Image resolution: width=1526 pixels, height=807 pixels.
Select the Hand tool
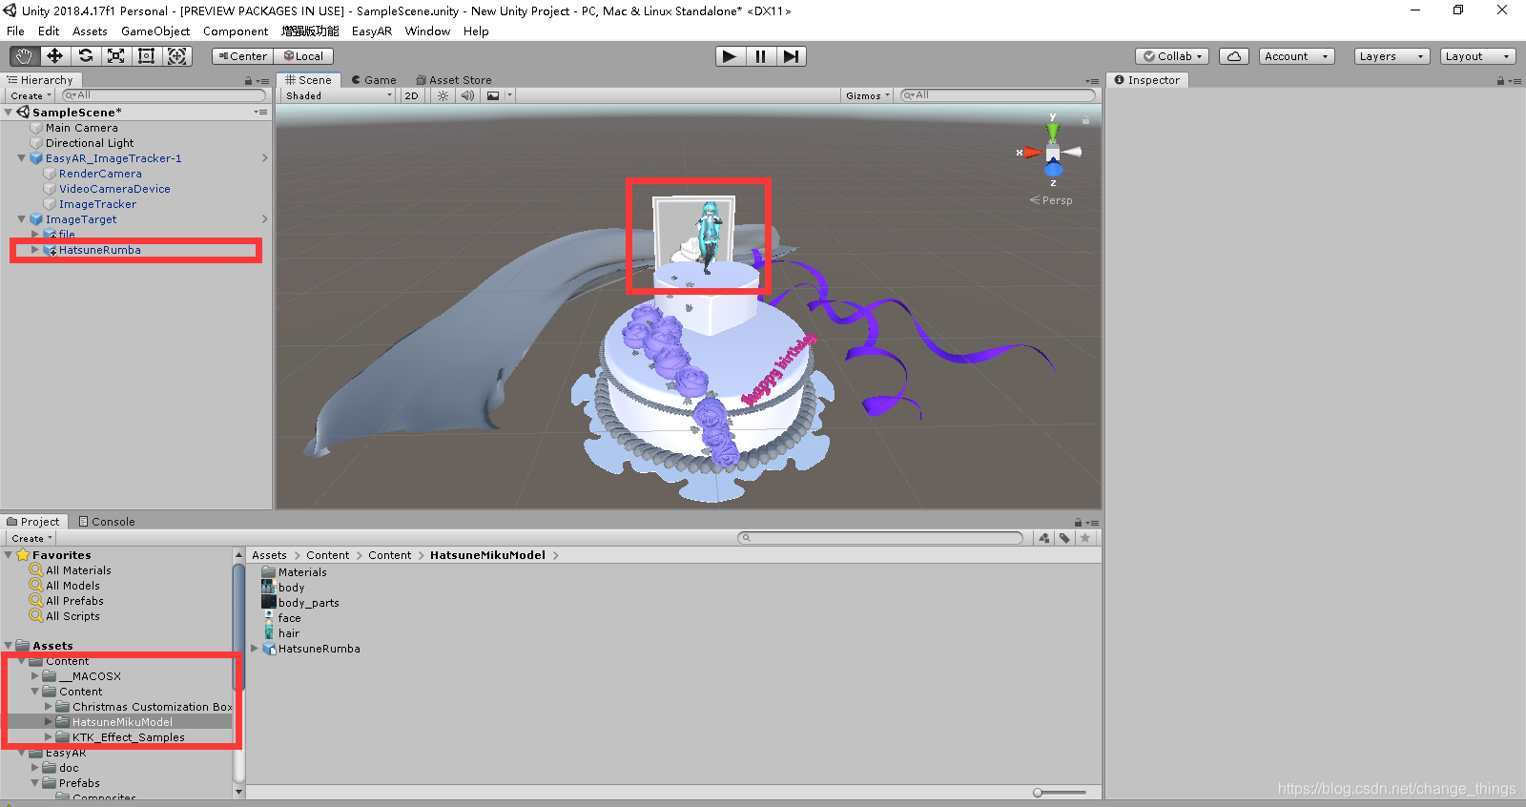pyautogui.click(x=24, y=56)
